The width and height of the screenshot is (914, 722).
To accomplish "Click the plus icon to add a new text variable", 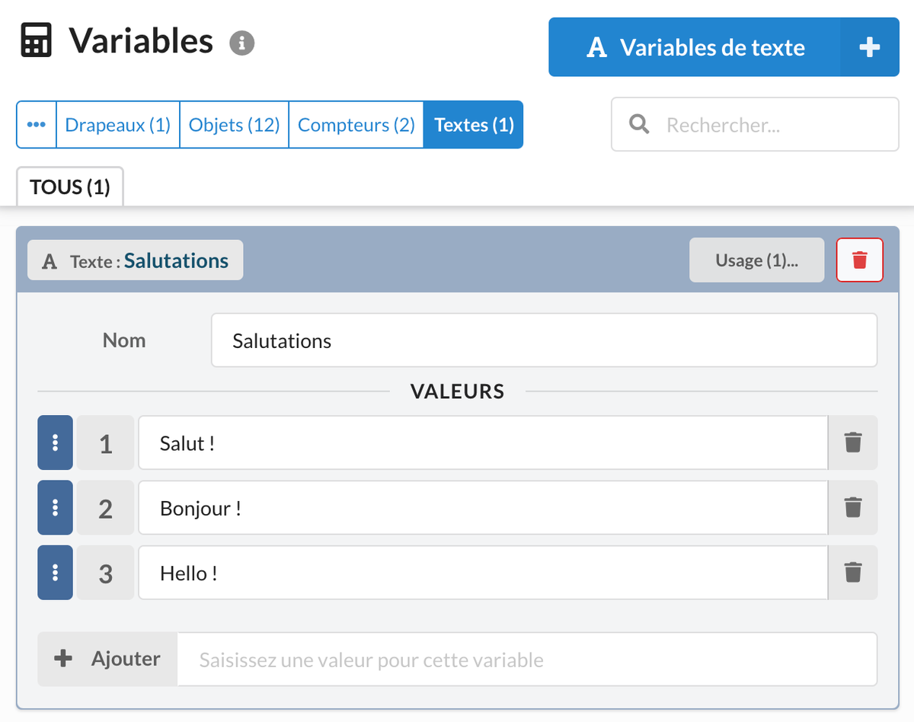I will point(868,46).
